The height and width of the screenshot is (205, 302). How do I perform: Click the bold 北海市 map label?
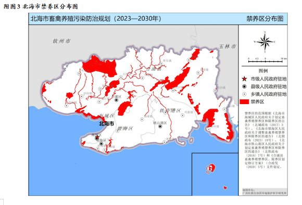[x=107, y=124]
